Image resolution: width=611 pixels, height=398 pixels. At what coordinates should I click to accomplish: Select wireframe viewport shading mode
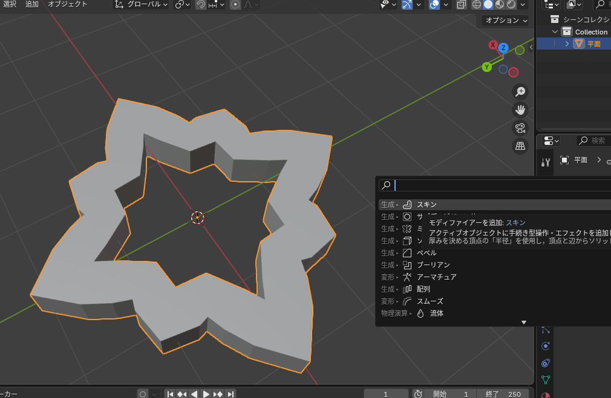[477, 4]
